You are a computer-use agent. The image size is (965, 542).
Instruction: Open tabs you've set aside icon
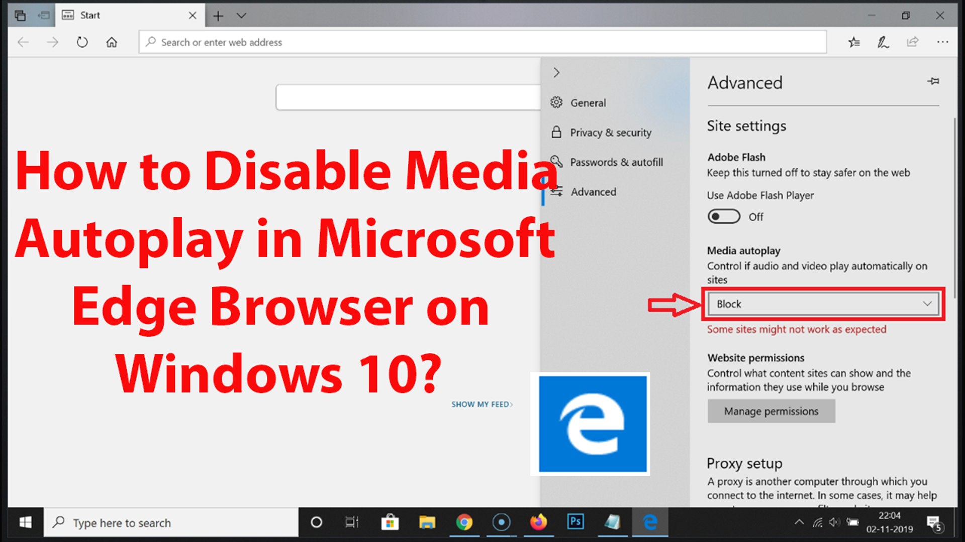point(20,16)
